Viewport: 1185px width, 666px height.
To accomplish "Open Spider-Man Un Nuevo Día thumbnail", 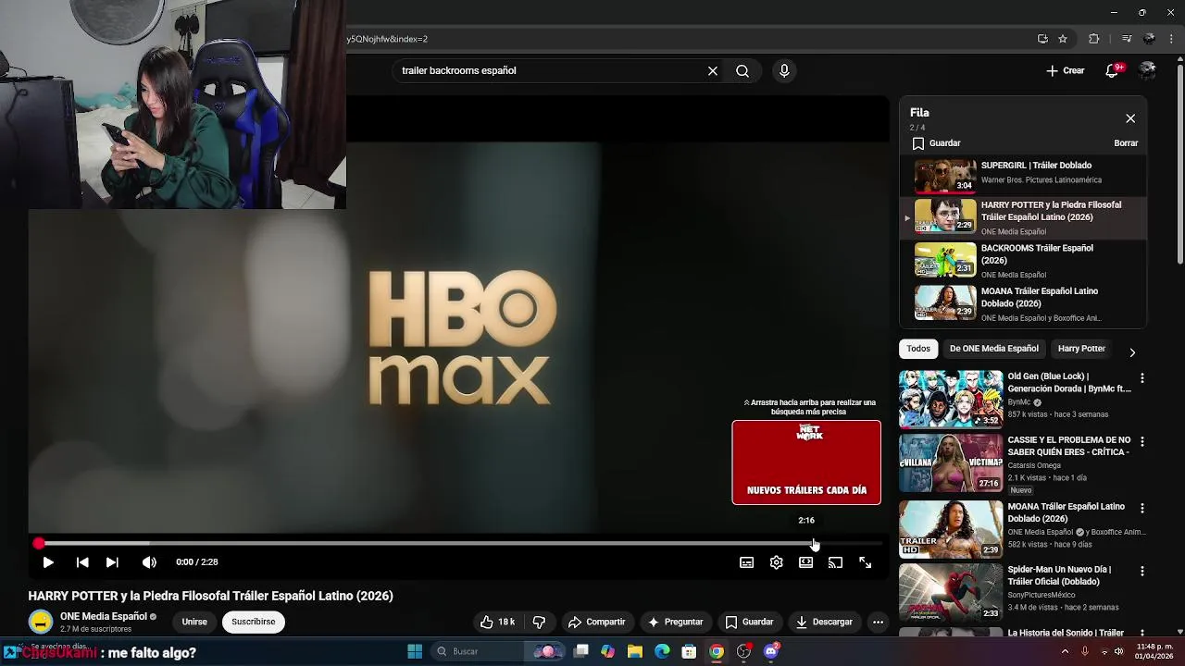I will [951, 592].
